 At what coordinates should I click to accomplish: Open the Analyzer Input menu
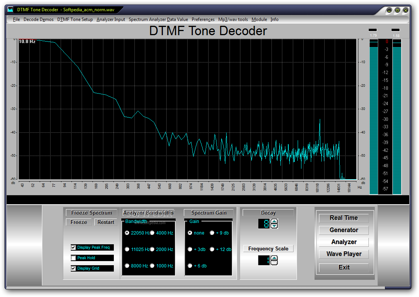tap(110, 19)
